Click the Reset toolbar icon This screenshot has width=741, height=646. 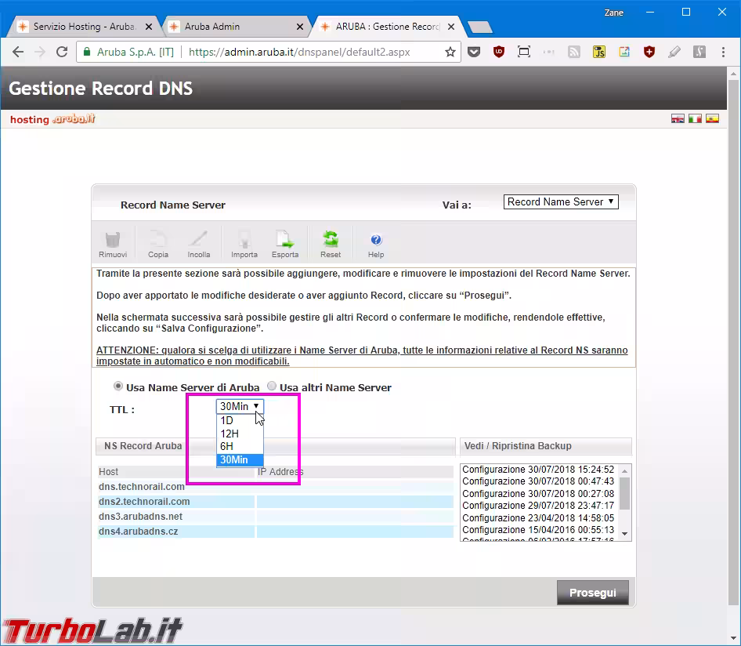pyautogui.click(x=331, y=240)
